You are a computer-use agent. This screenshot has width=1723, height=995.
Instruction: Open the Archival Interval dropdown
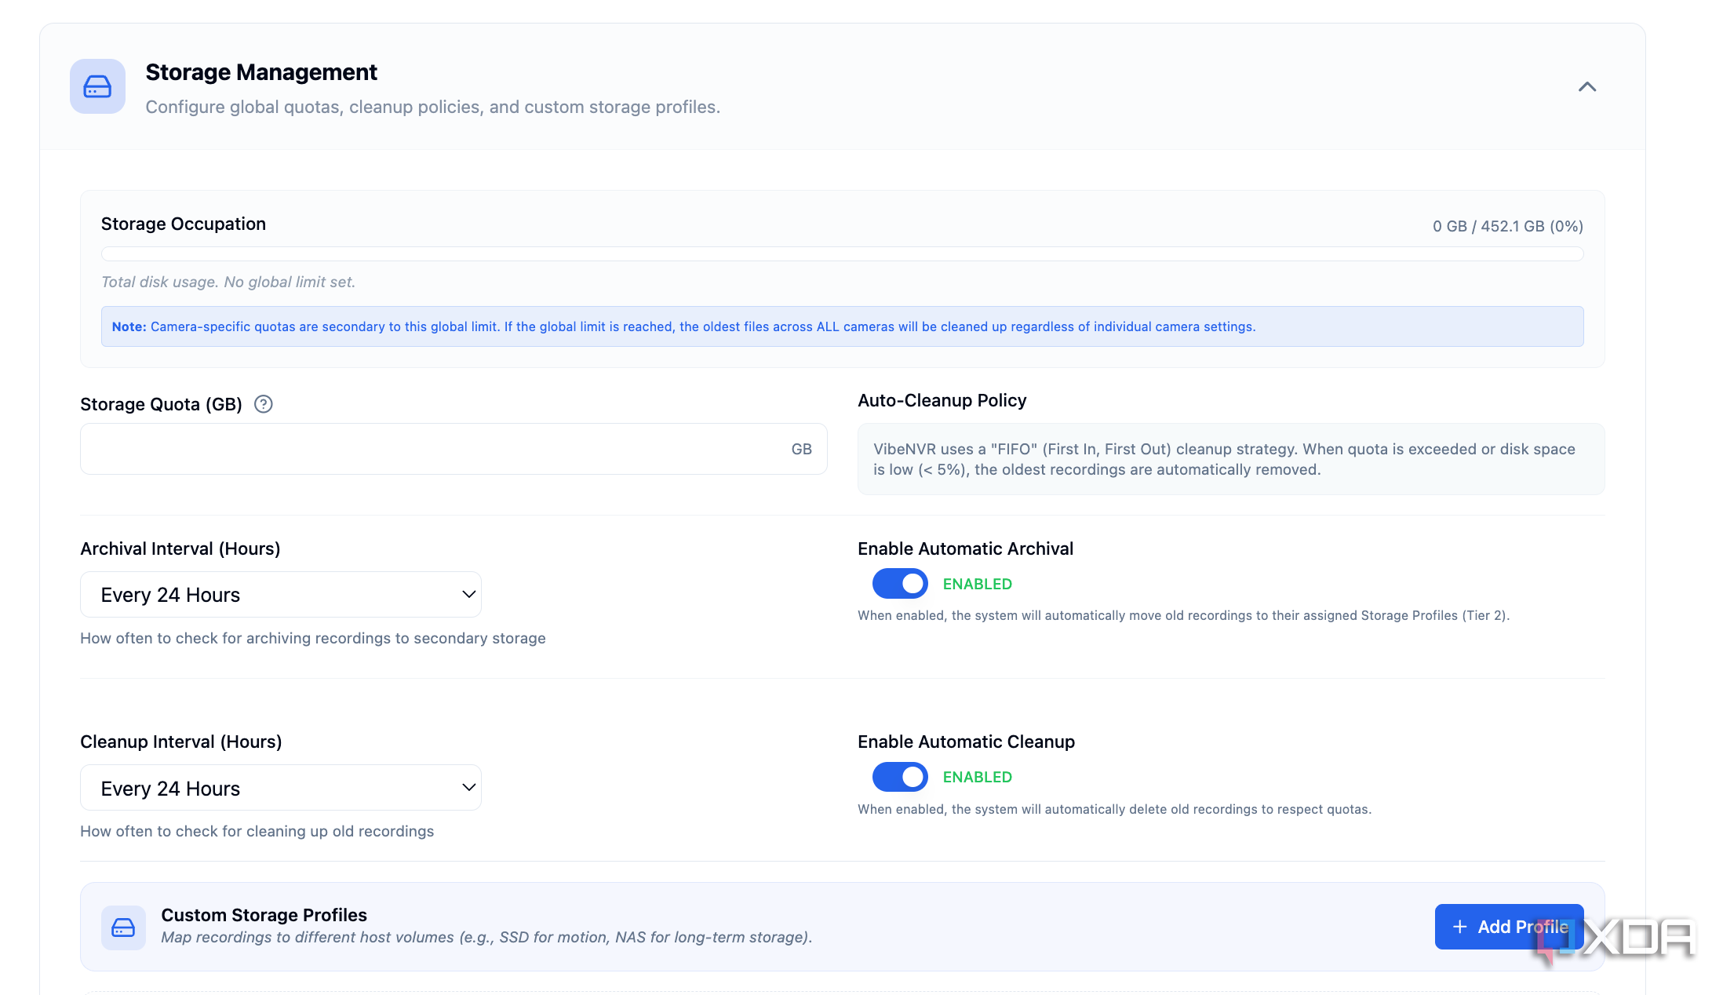[x=281, y=595]
